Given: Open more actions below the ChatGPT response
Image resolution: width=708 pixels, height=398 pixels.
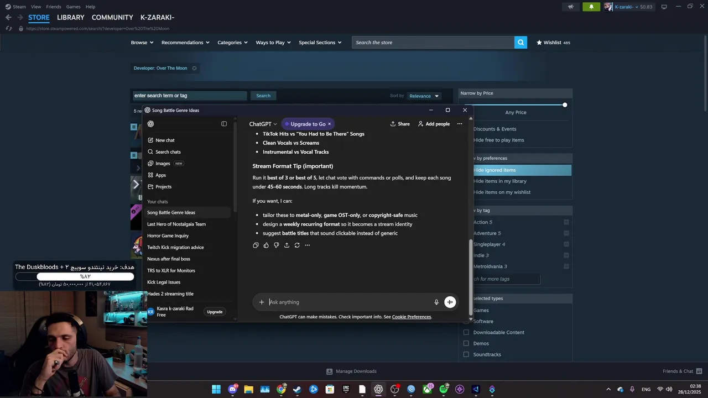Looking at the screenshot, I should coord(308,245).
